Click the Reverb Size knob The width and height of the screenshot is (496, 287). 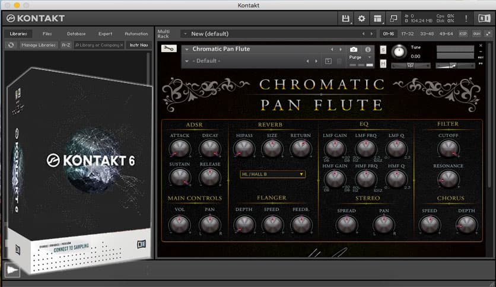point(272,149)
